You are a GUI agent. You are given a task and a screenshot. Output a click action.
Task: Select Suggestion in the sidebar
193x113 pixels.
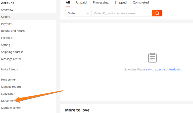tap(8, 94)
